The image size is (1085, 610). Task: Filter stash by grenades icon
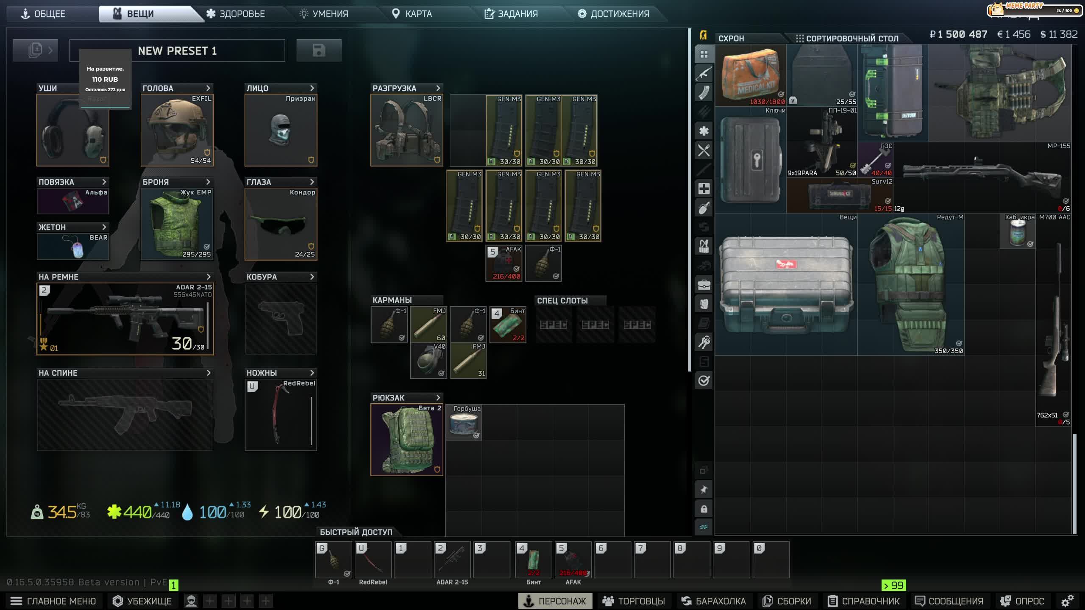pyautogui.click(x=704, y=208)
